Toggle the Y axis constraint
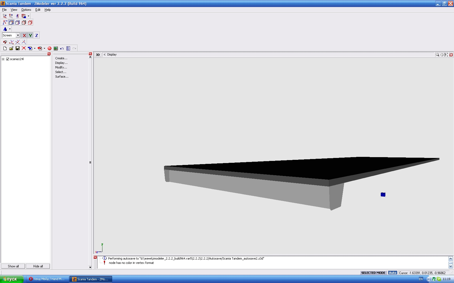This screenshot has width=454, height=283. click(30, 35)
